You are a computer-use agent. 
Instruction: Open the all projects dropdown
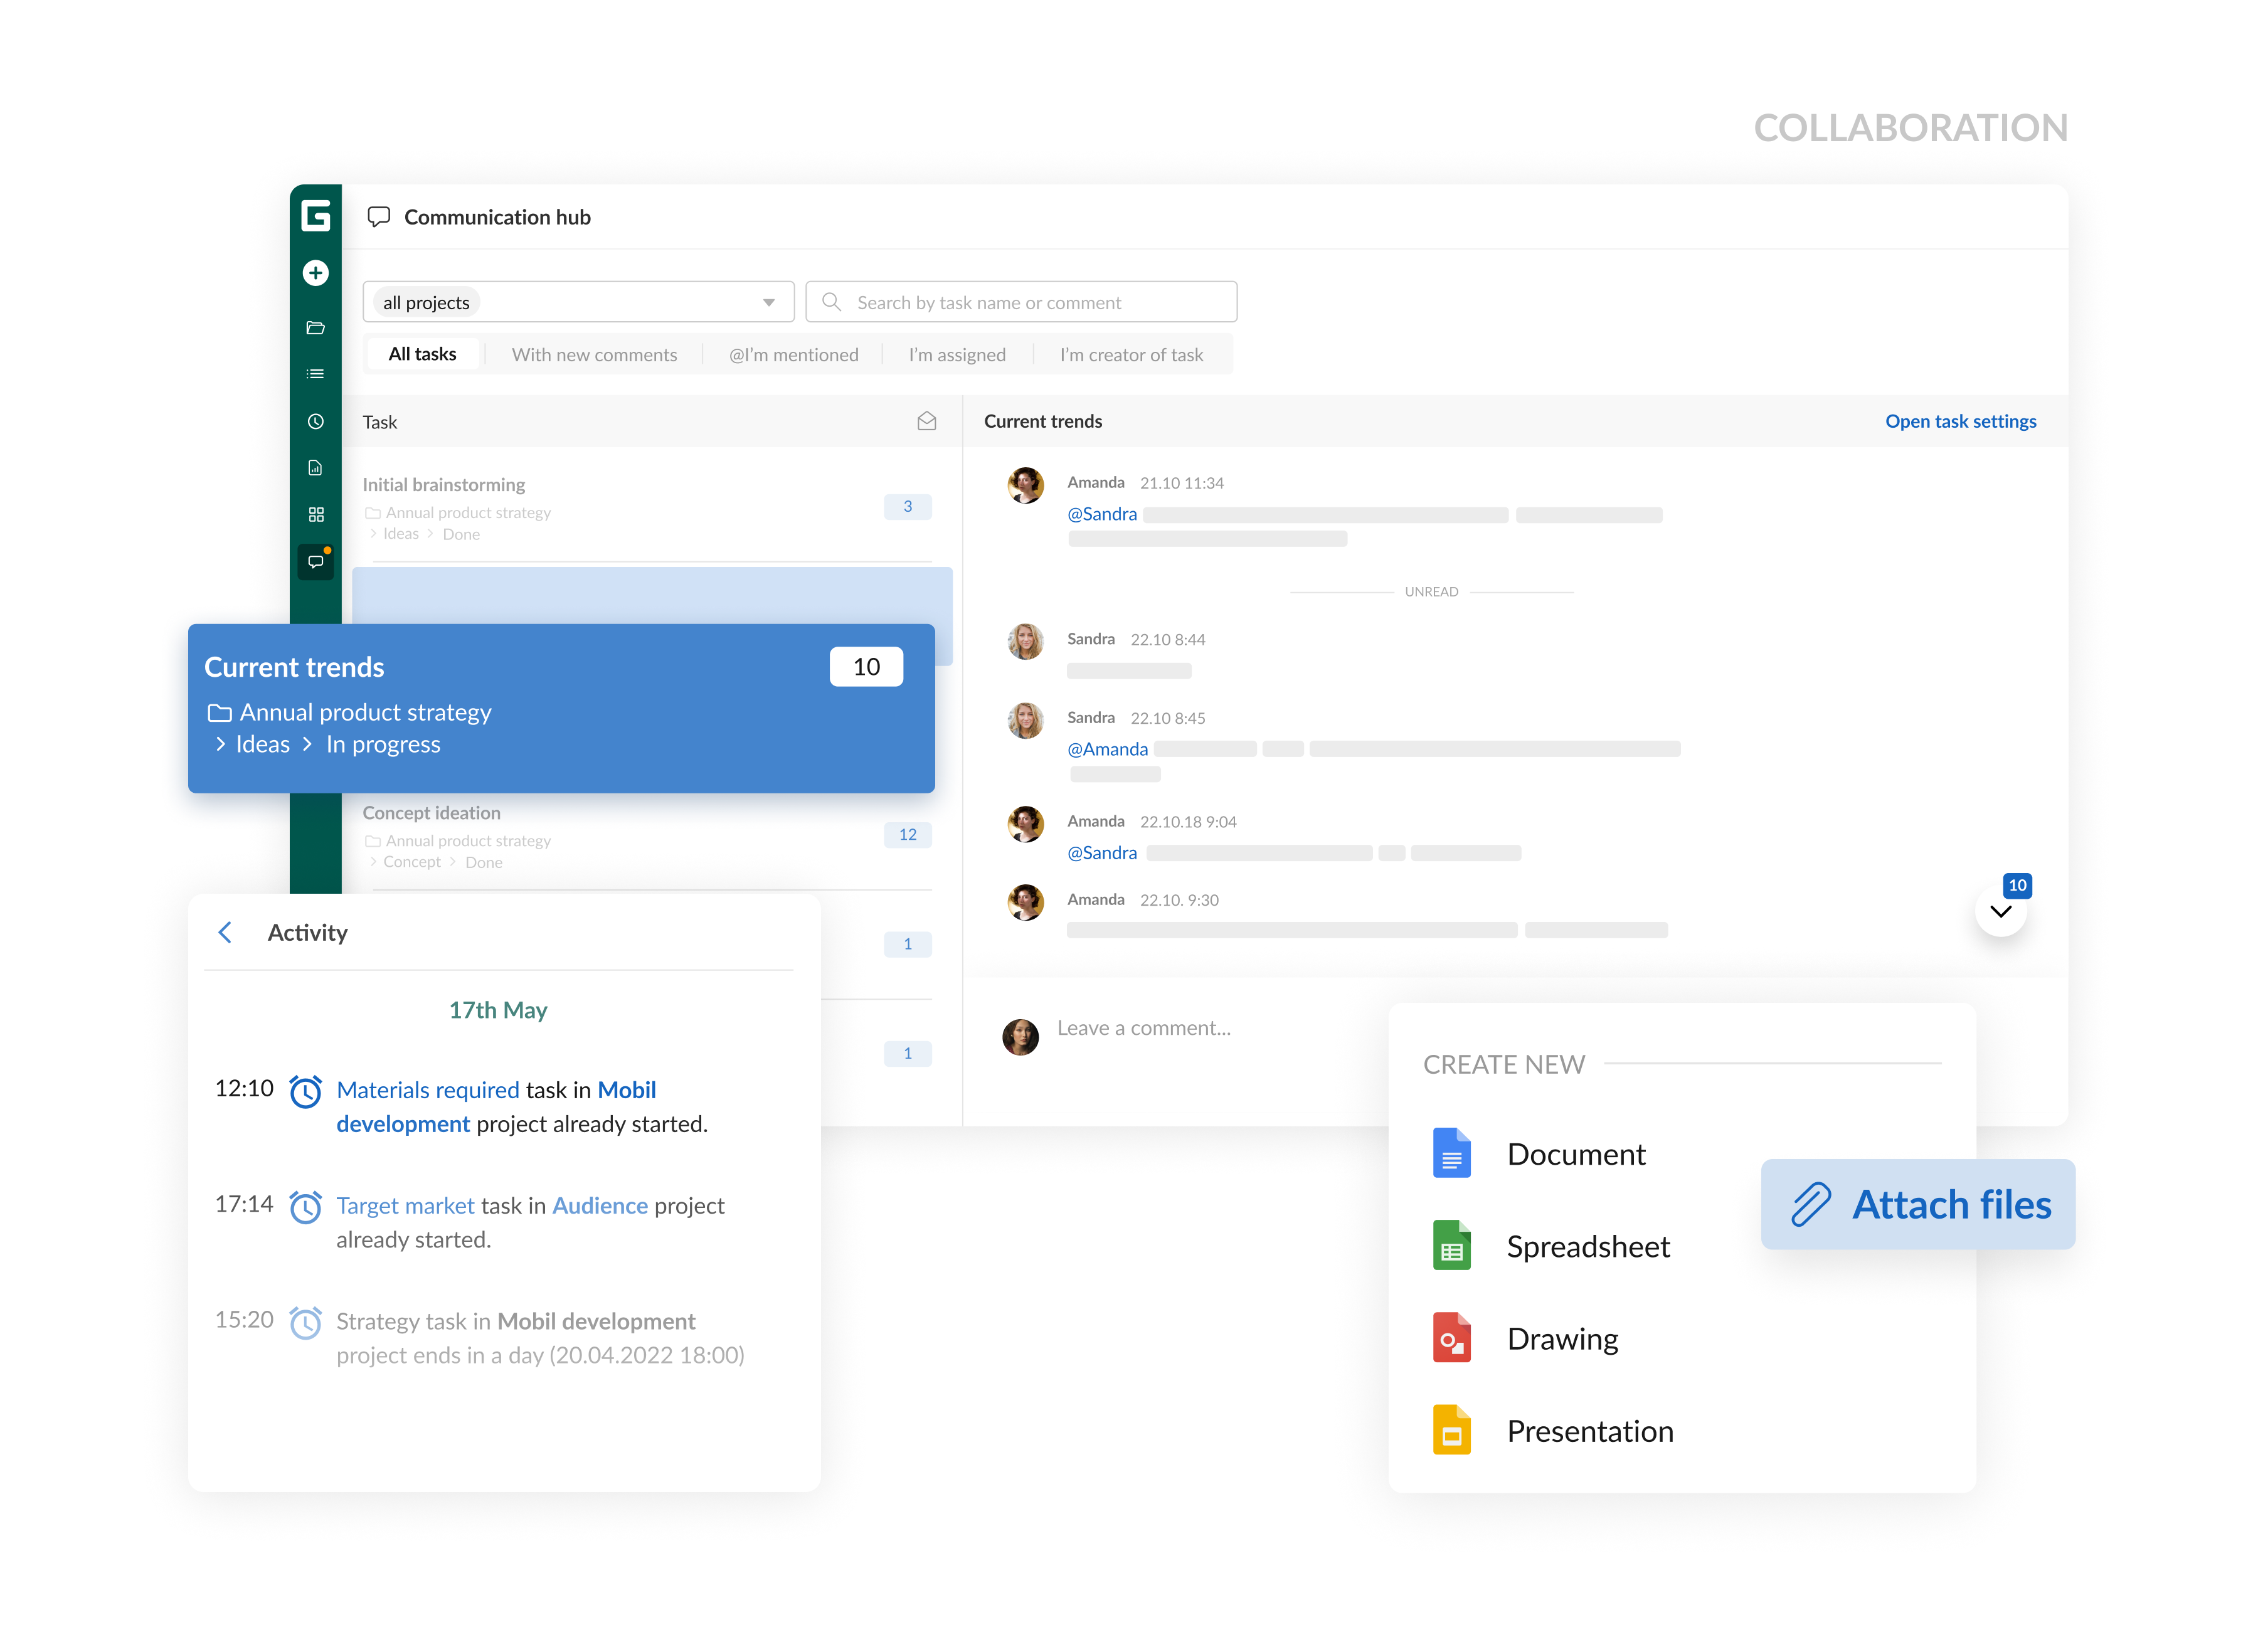578,301
